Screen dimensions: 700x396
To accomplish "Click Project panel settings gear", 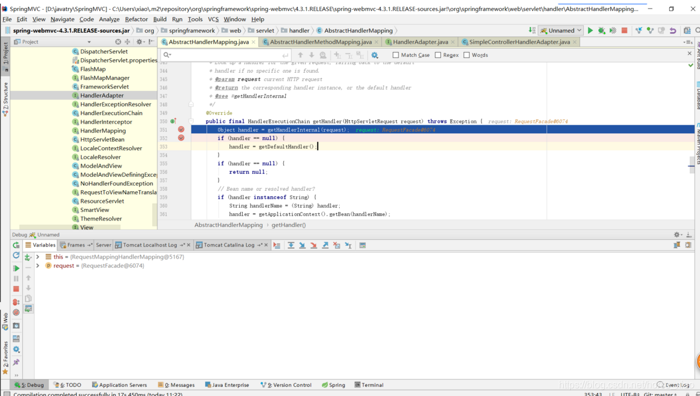I will click(x=140, y=42).
